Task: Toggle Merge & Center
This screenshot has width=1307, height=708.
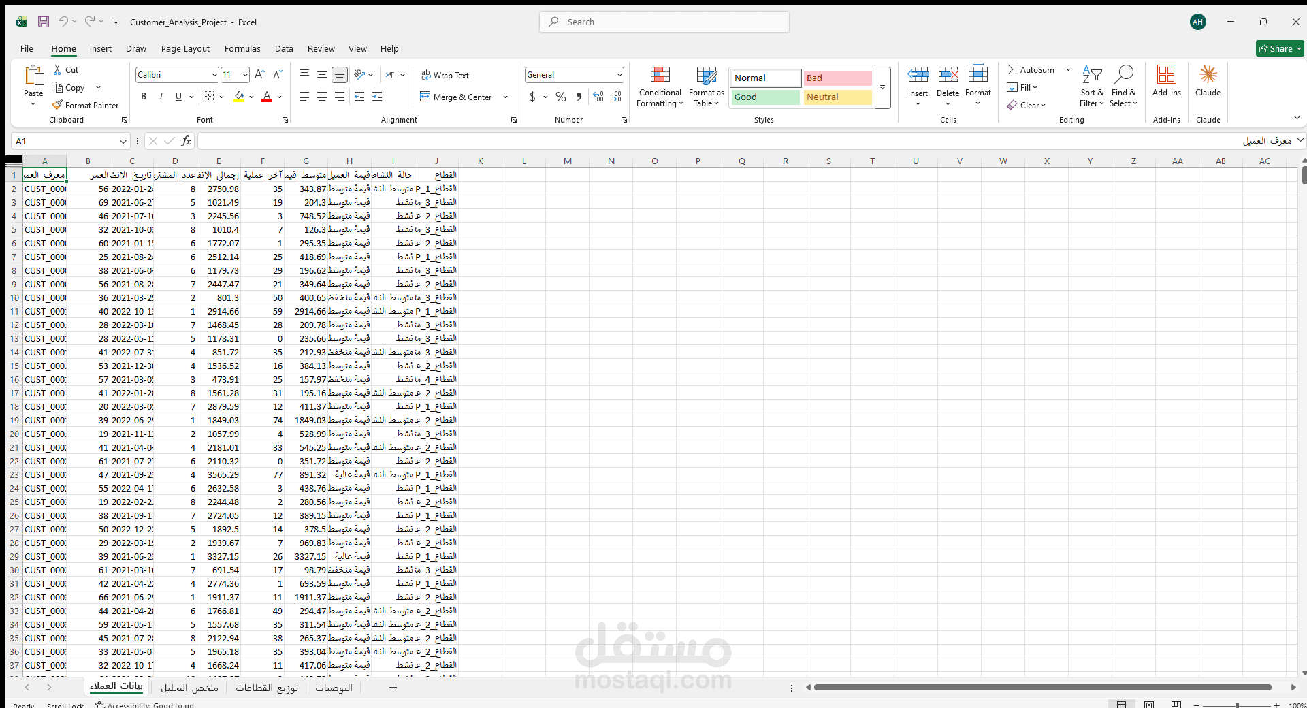Action: click(x=457, y=97)
